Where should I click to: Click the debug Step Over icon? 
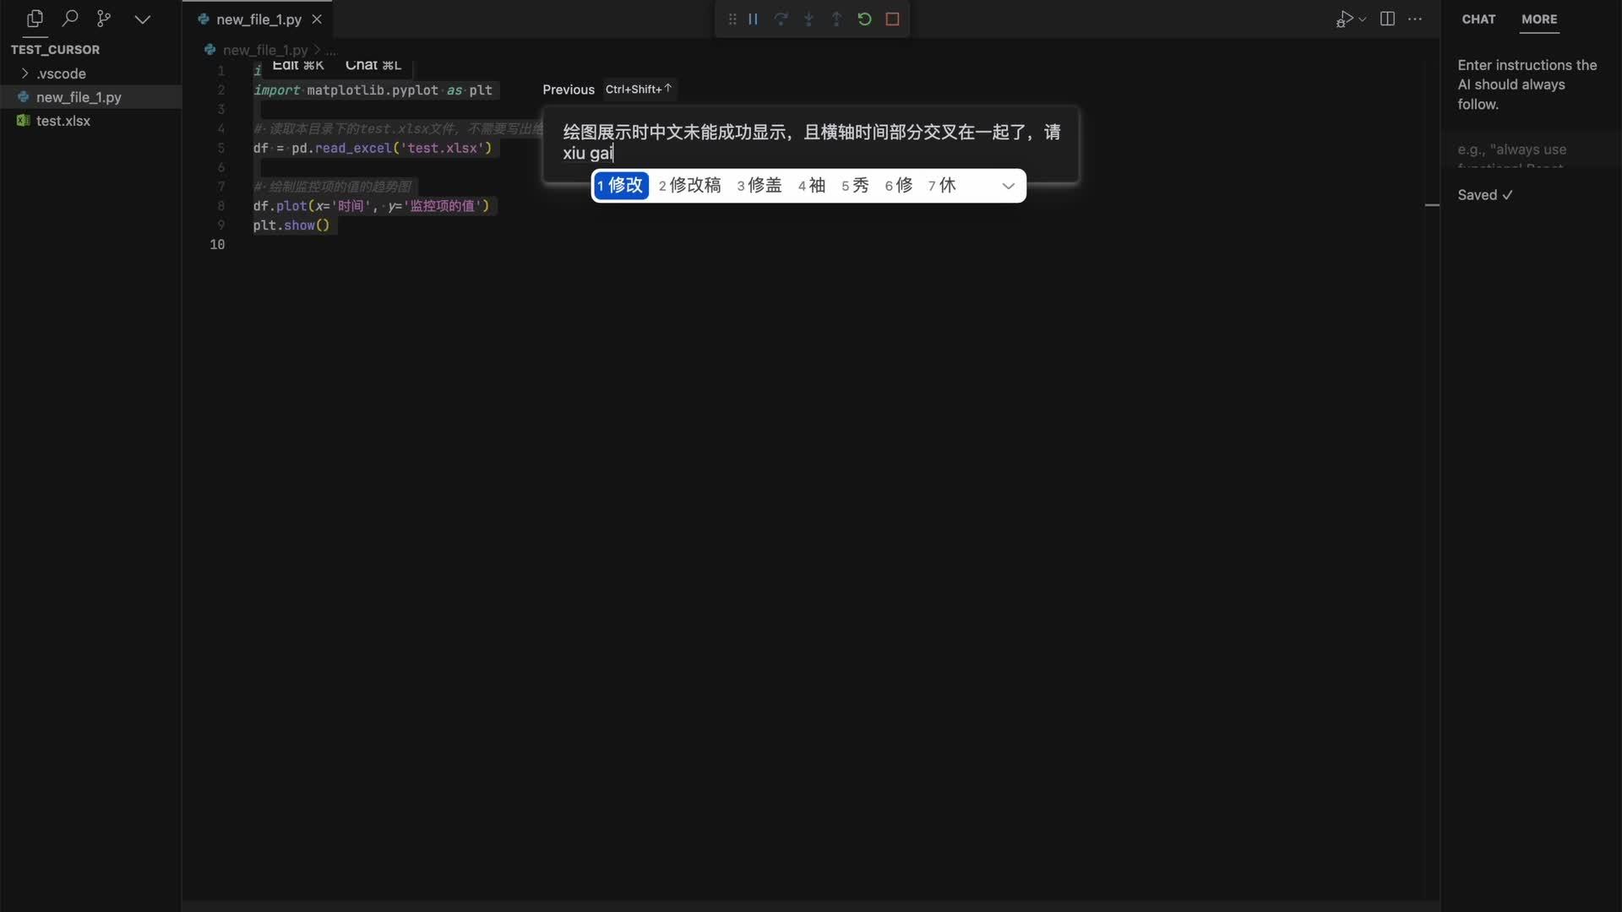pos(781,19)
